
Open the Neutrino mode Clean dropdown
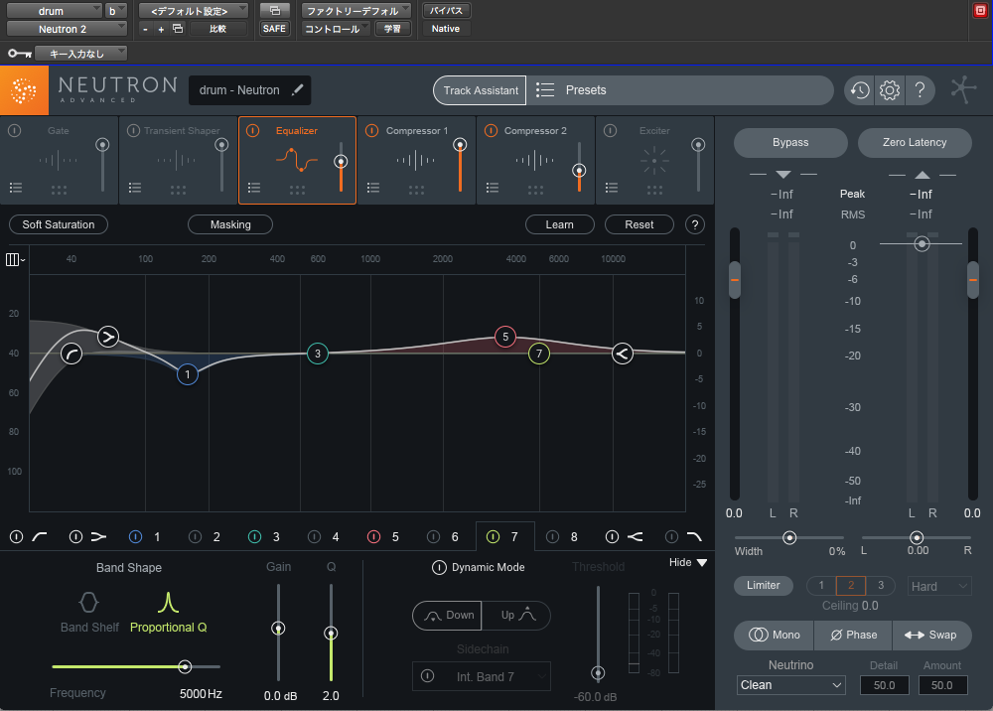[791, 685]
